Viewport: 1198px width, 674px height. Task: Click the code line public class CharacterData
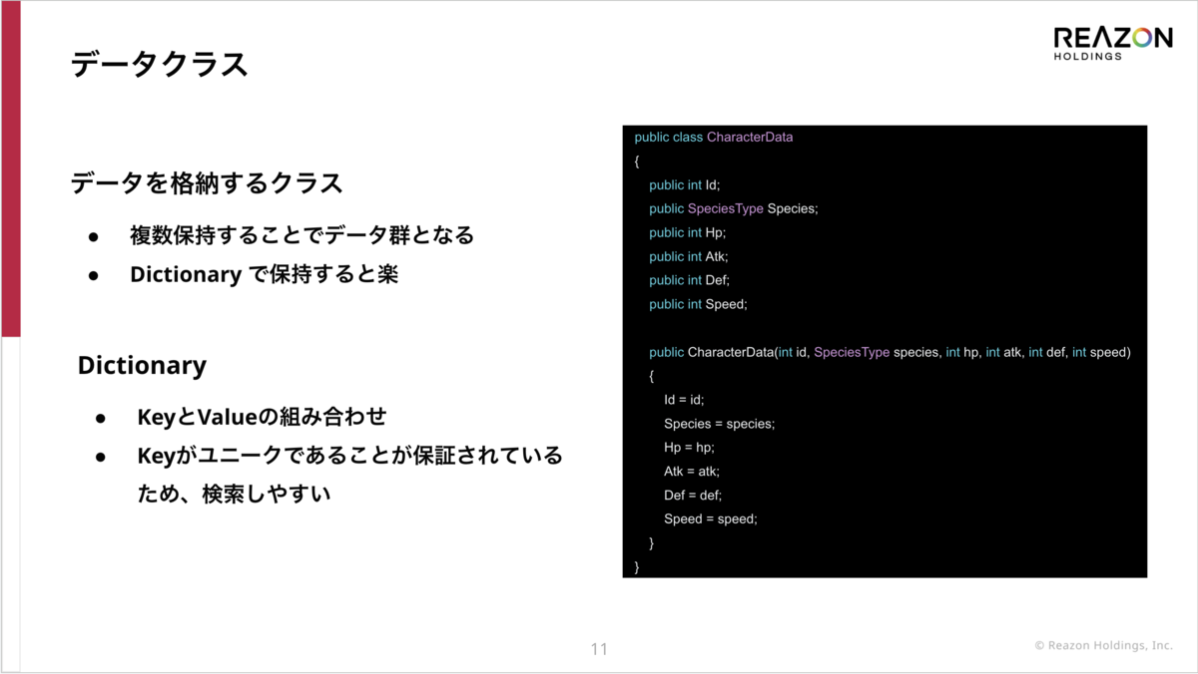tap(714, 138)
